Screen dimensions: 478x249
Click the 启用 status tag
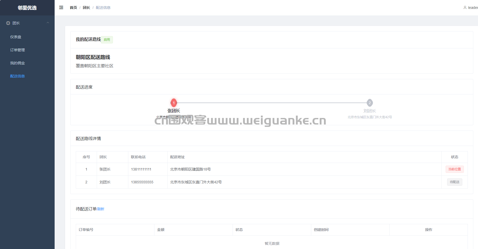click(x=107, y=40)
